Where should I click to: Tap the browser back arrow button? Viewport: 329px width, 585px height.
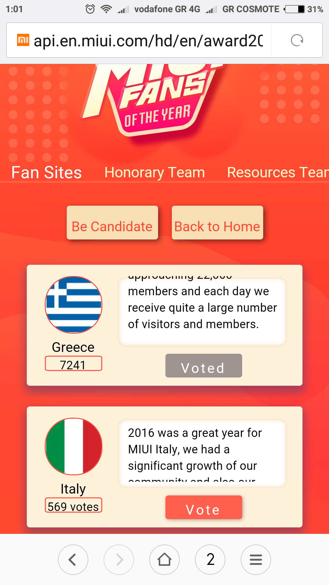tap(73, 559)
